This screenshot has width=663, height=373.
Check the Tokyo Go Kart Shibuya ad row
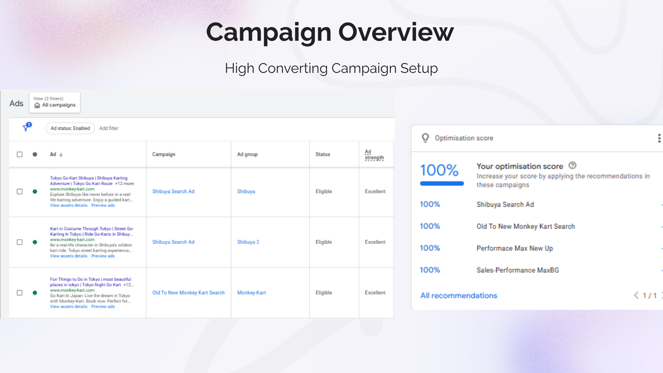click(x=20, y=191)
